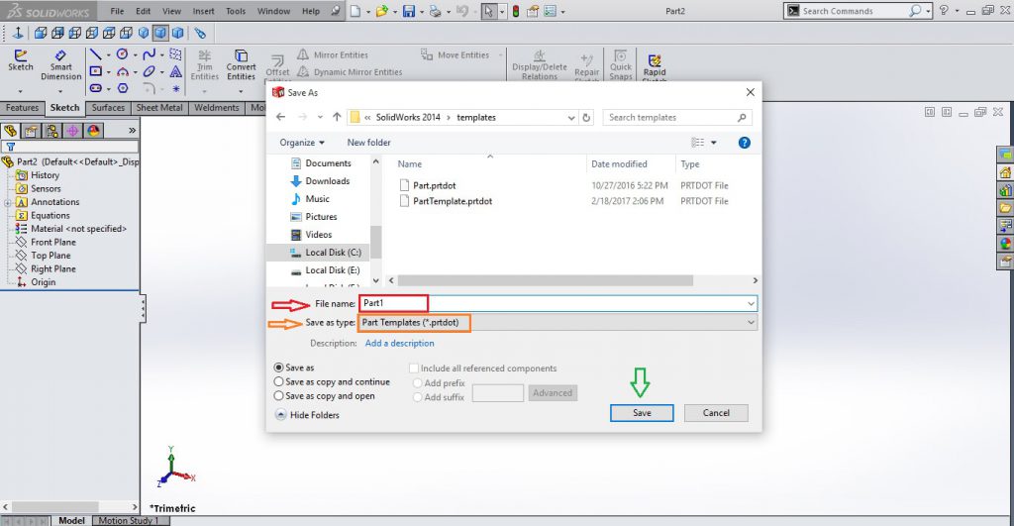1014x526 pixels.
Task: Expand the Sketch button dropdown arrow
Action: click(20, 91)
